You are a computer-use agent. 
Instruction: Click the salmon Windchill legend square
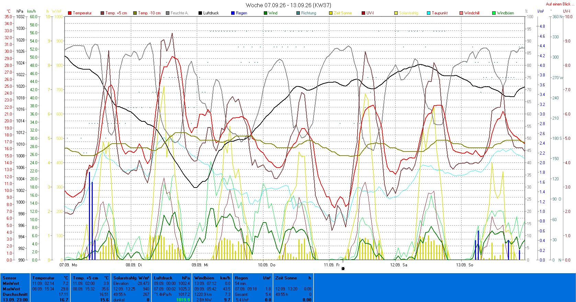point(461,13)
